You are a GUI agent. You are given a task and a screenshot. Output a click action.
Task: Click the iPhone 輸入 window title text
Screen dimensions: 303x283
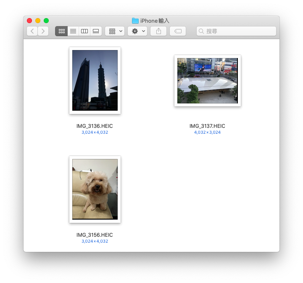click(155, 21)
